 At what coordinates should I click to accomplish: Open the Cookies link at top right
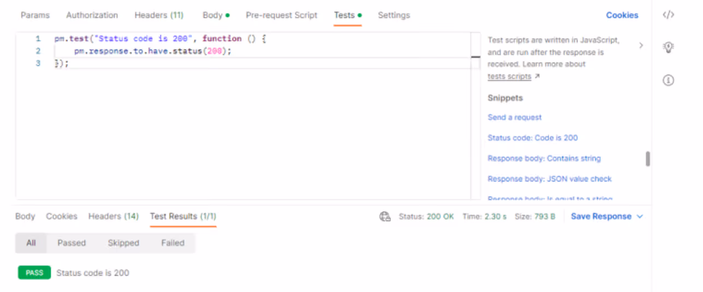tap(622, 15)
